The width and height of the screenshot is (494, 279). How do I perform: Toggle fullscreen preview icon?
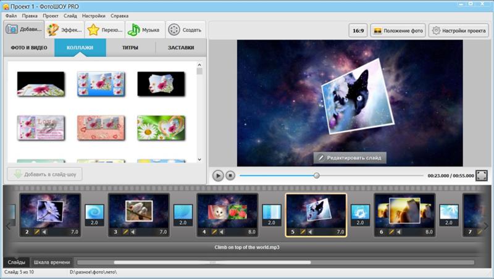pyautogui.click(x=482, y=175)
